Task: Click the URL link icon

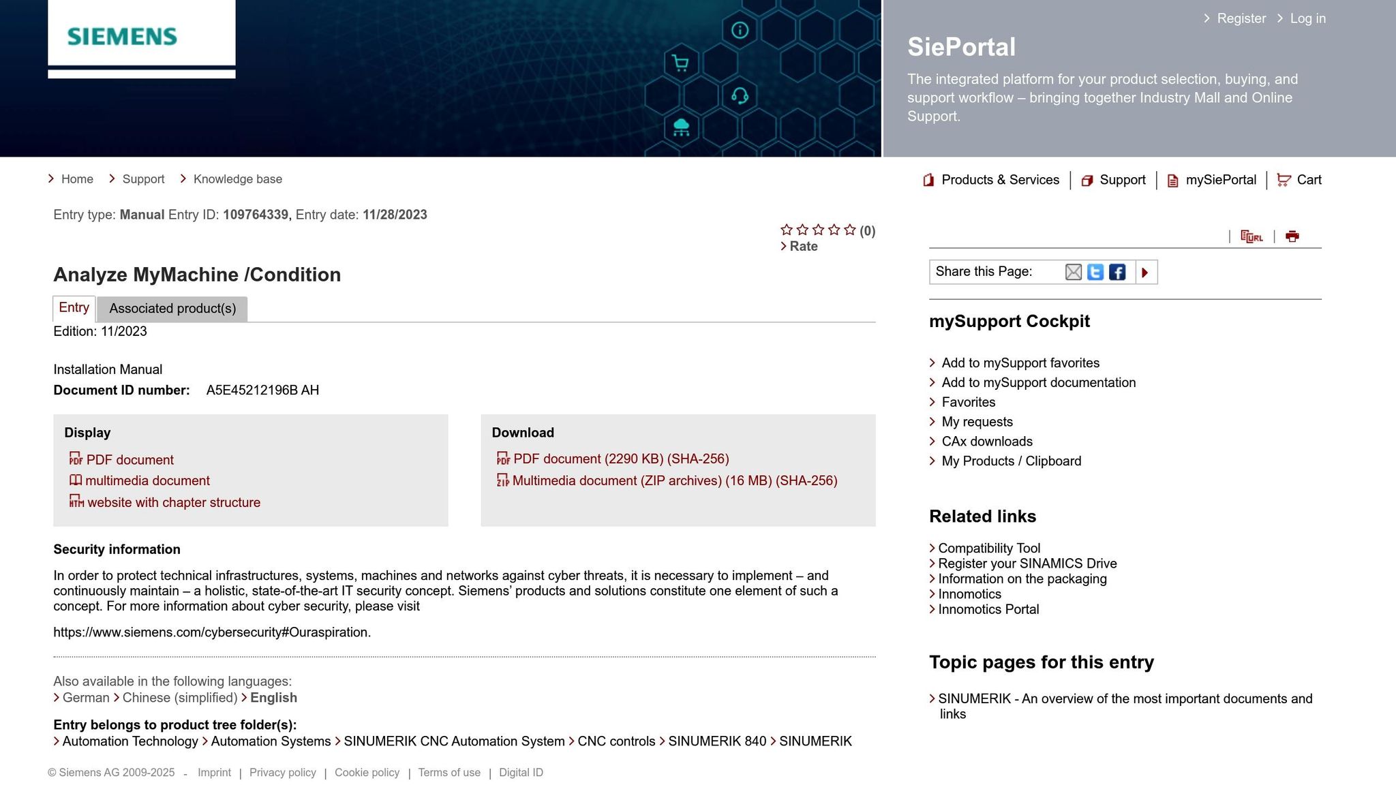Action: [x=1251, y=236]
